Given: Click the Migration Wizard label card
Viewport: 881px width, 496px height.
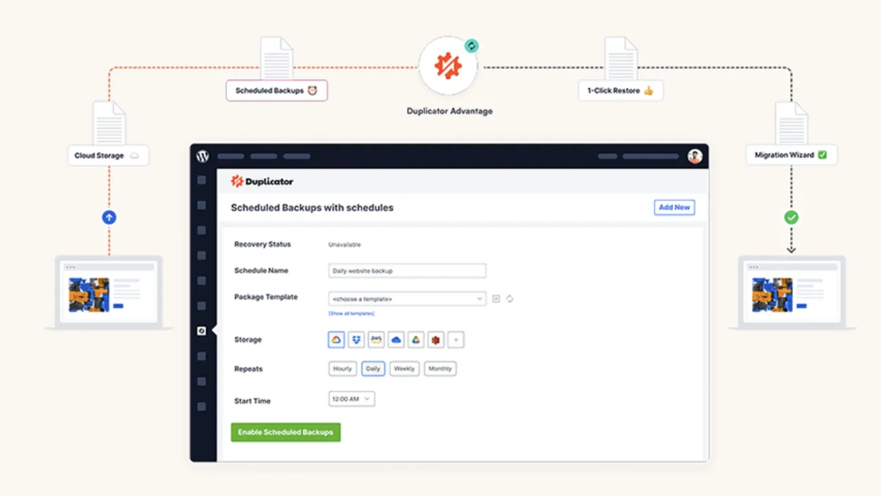Looking at the screenshot, I should pos(792,155).
